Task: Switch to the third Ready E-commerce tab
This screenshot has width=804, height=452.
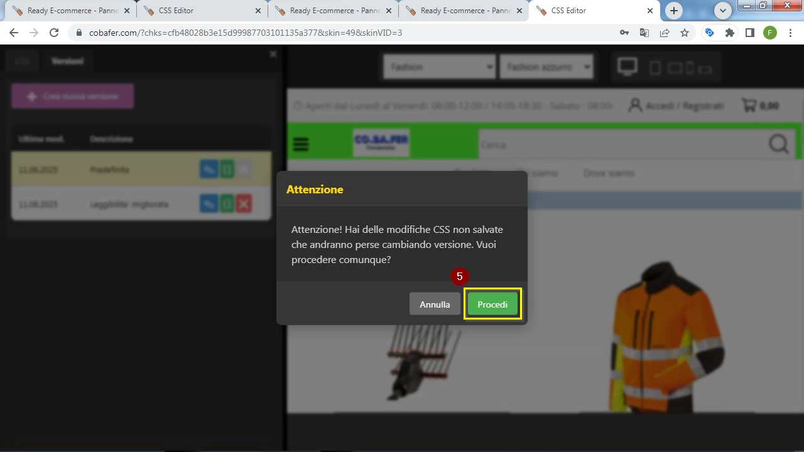Action: point(333,11)
